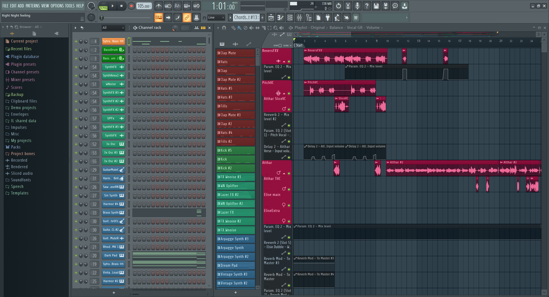Switch the PAT/SONG mode toggle
The width and height of the screenshot is (549, 297).
click(x=104, y=6)
